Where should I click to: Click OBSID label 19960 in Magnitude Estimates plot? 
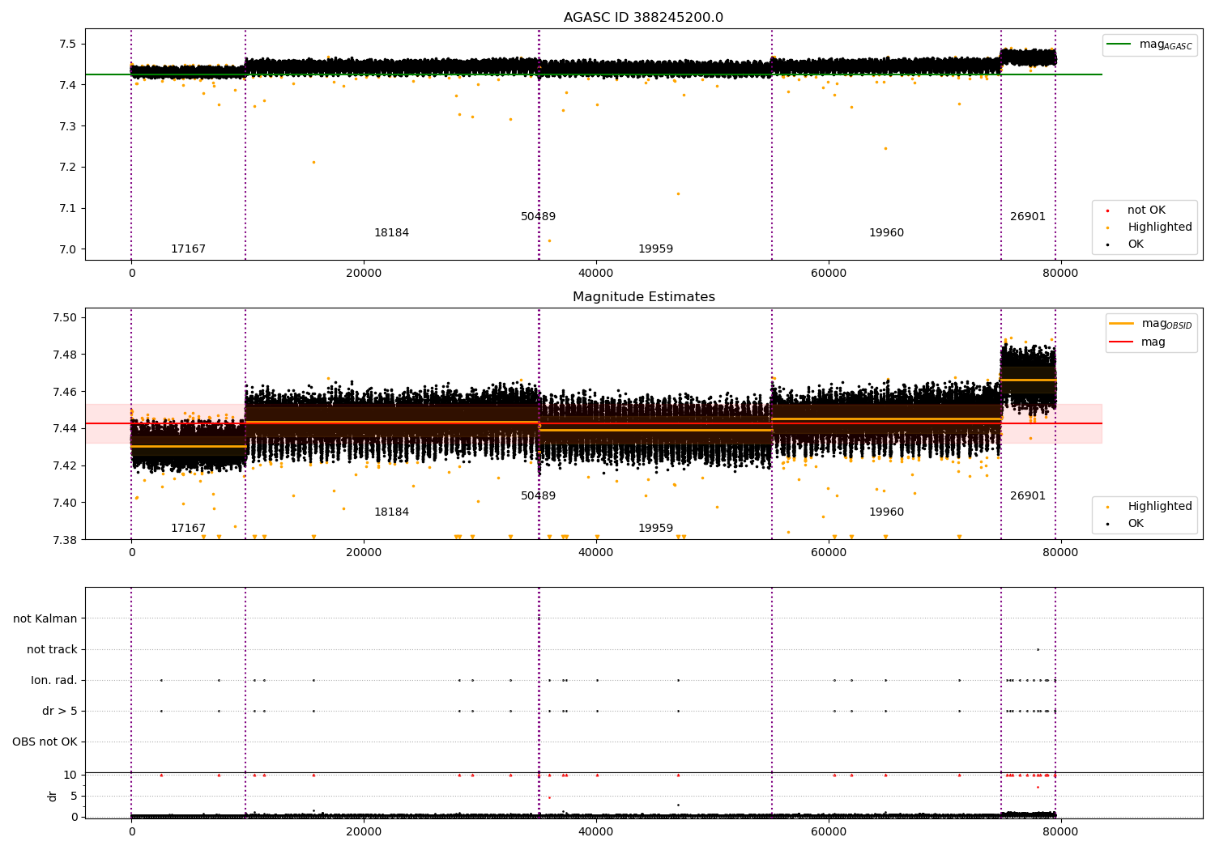click(x=886, y=512)
